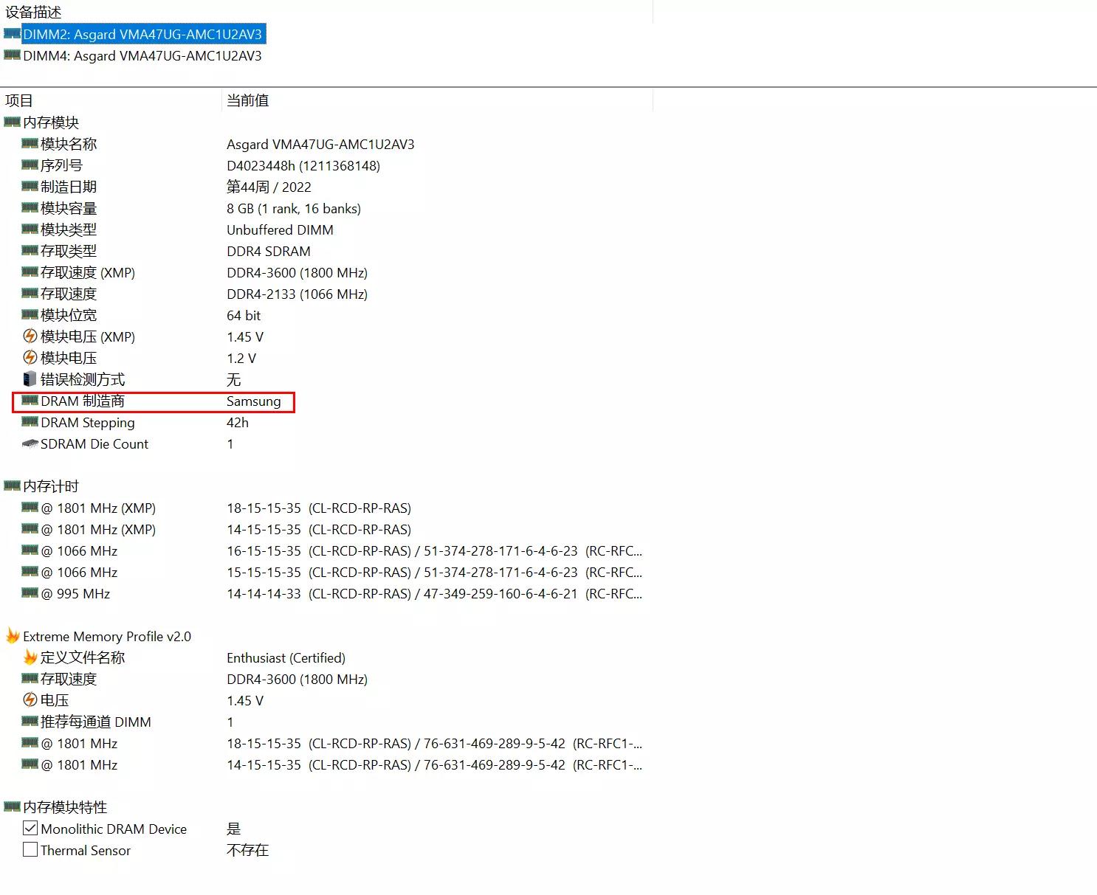Image resolution: width=1097 pixels, height=895 pixels.
Task: Click the 项目 column header
Action: (18, 100)
